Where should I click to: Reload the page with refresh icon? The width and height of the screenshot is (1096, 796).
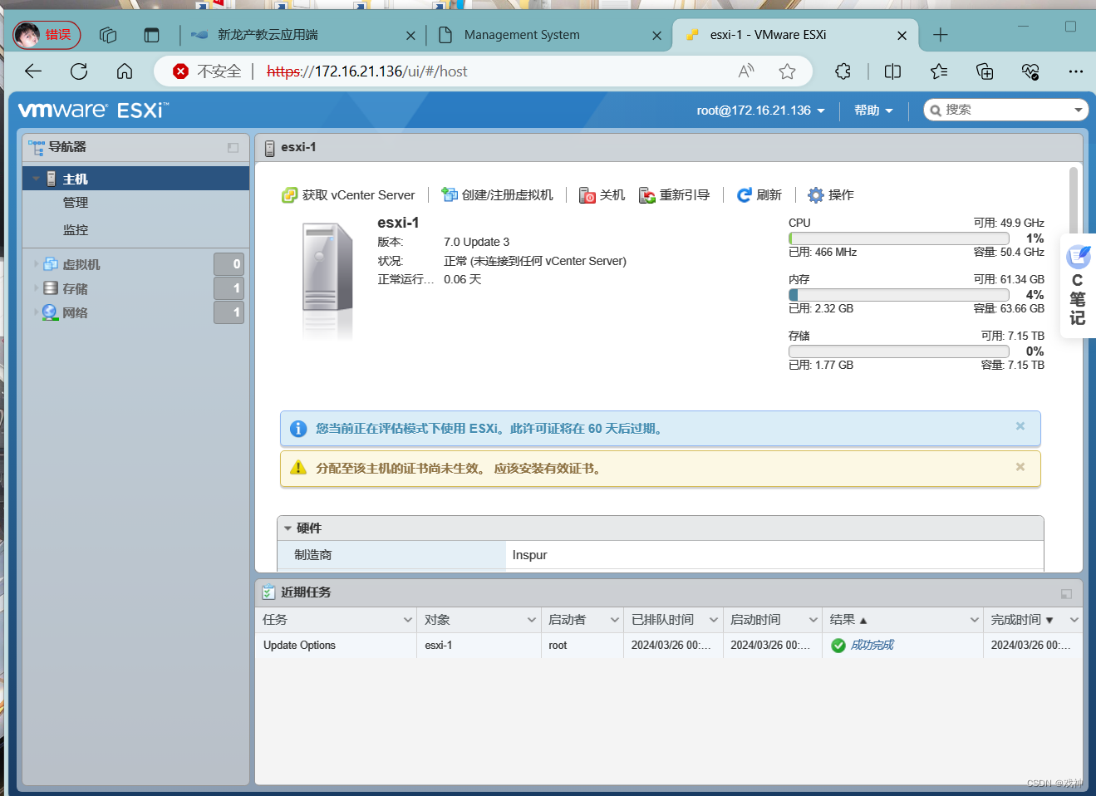pyautogui.click(x=79, y=71)
